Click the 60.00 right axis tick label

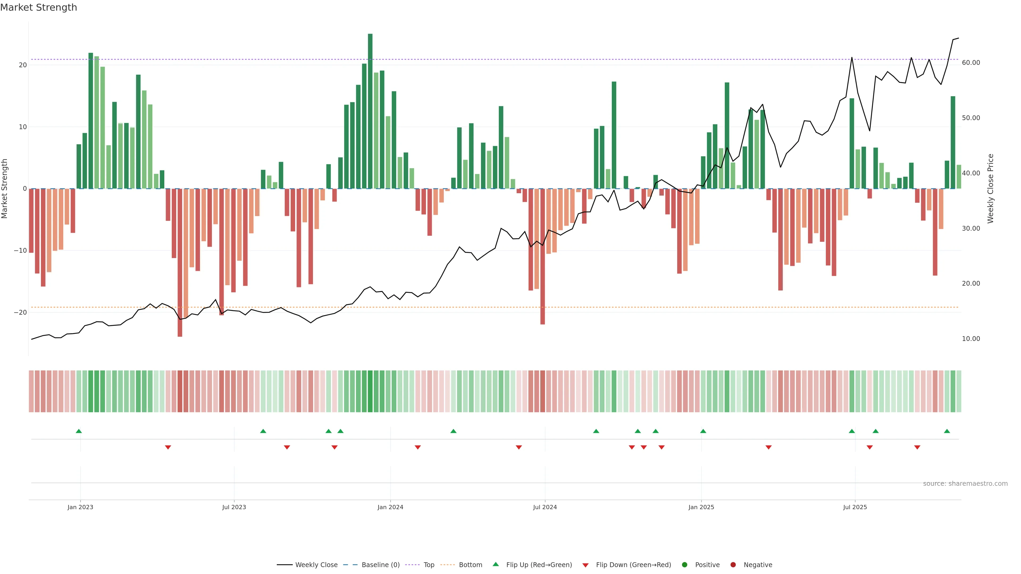pyautogui.click(x=971, y=63)
